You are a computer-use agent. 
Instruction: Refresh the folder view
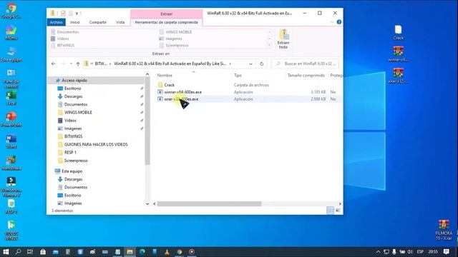tap(261, 64)
